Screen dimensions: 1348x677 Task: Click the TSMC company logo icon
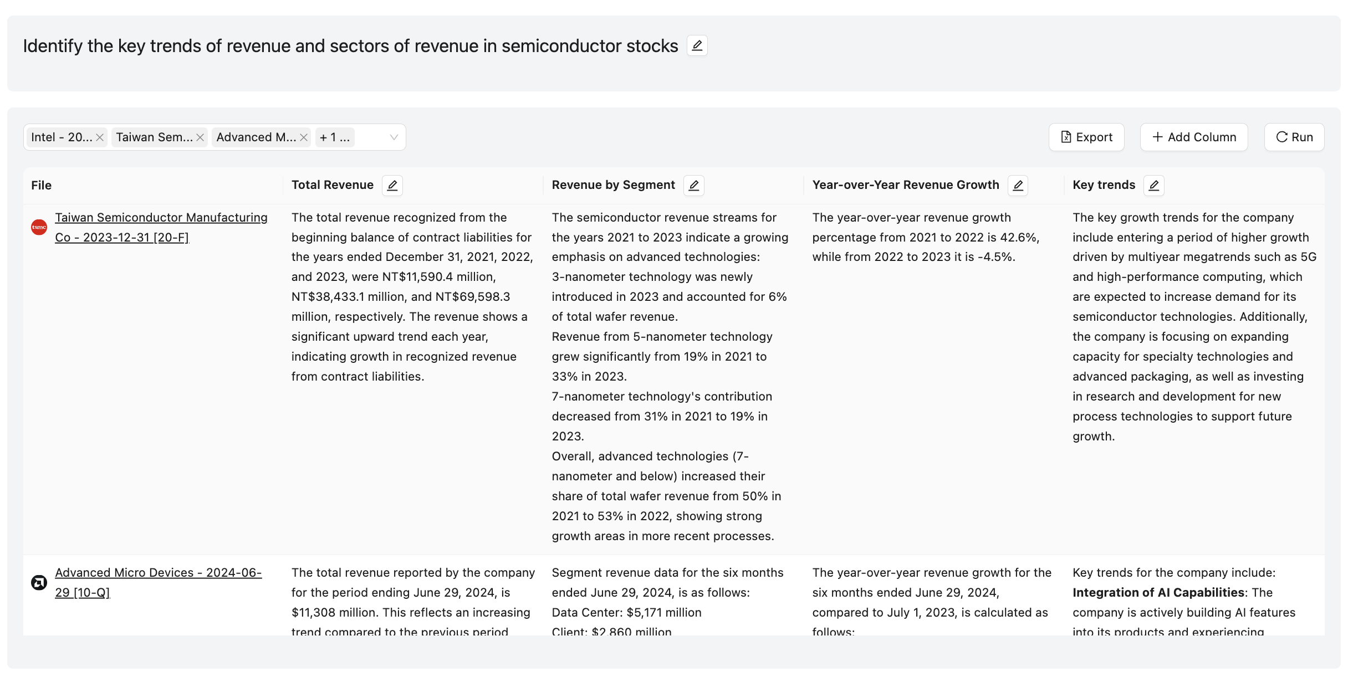[x=39, y=227]
